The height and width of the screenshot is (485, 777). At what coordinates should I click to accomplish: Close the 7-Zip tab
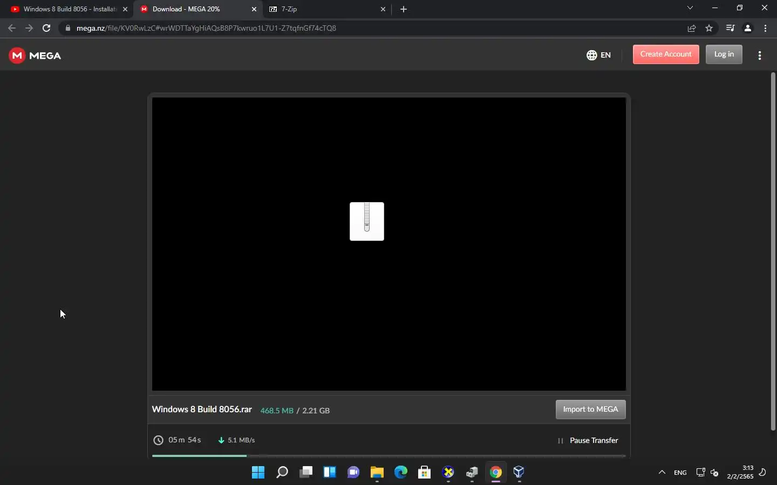(x=383, y=9)
